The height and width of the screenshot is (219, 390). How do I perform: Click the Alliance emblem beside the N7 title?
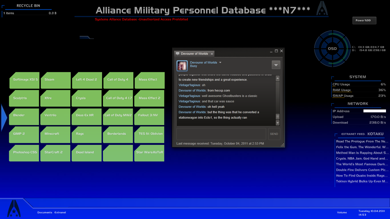click(x=322, y=8)
